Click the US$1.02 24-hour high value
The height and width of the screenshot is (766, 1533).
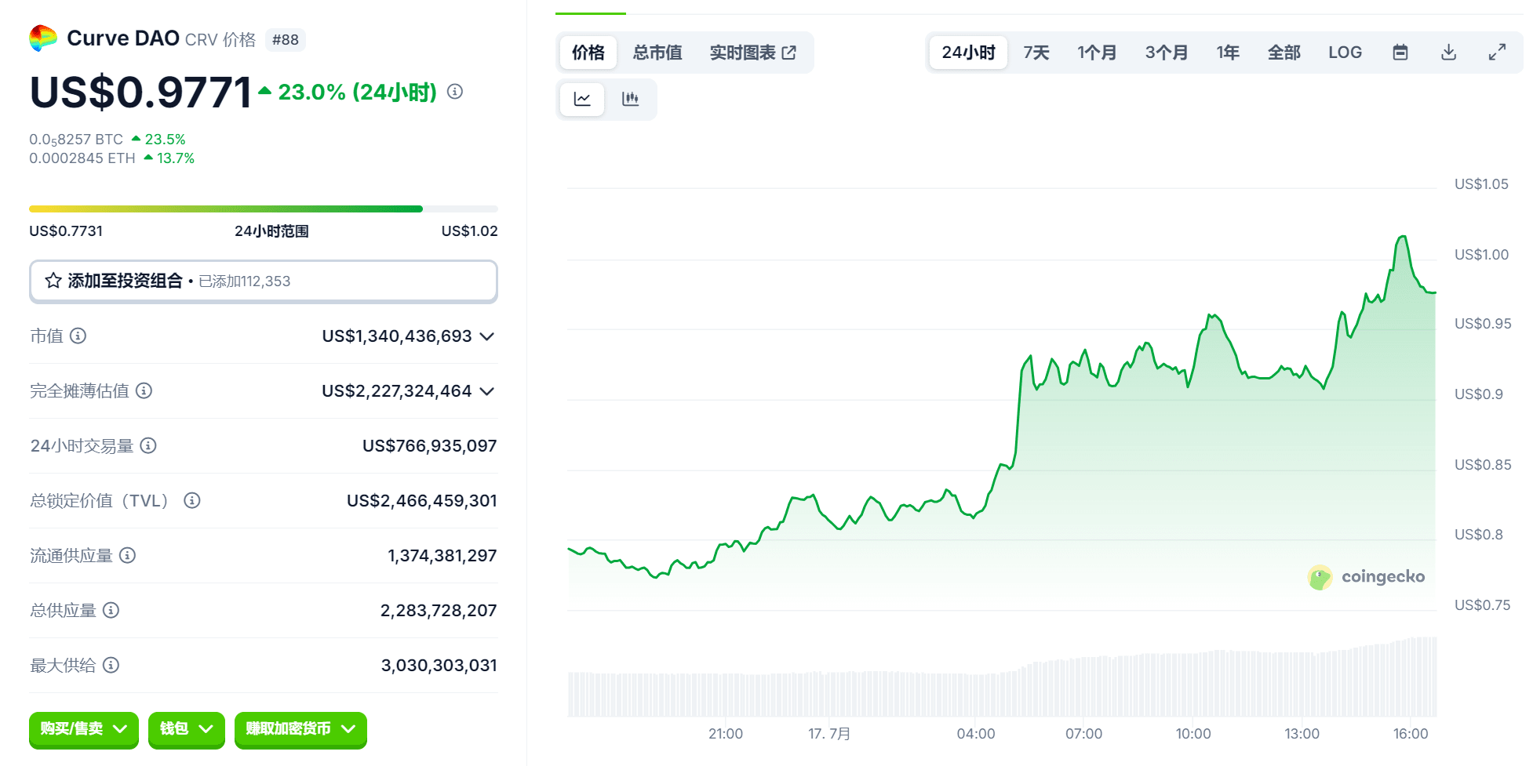pyautogui.click(x=469, y=231)
